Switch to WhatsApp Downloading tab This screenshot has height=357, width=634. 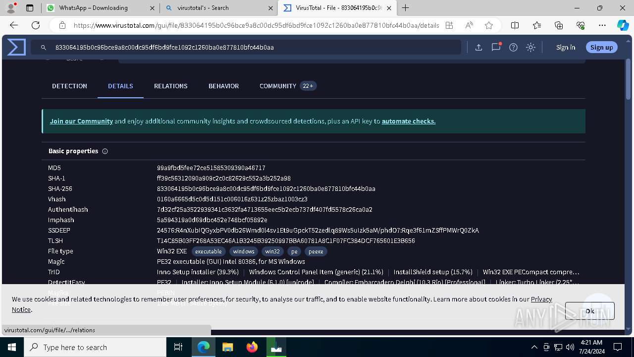[101, 8]
